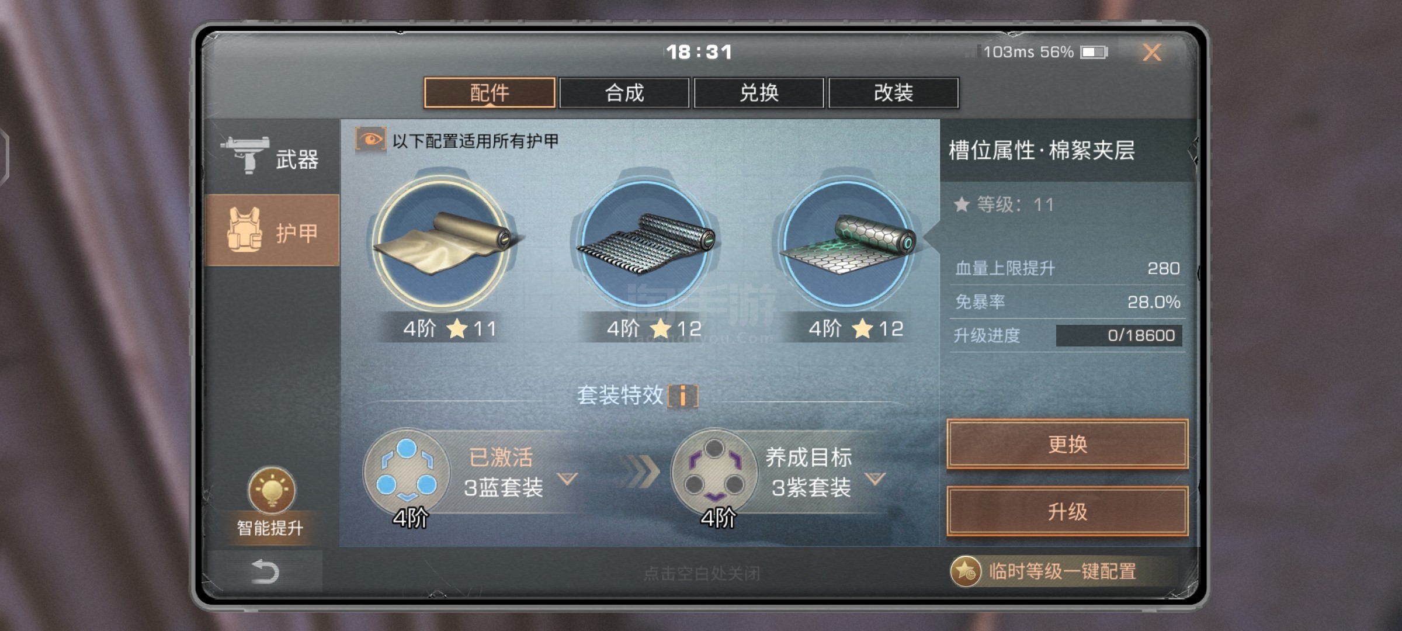
Task: Open the 改装 tab
Action: point(893,92)
